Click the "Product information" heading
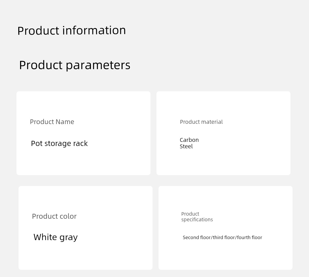The height and width of the screenshot is (277, 309). click(x=72, y=30)
